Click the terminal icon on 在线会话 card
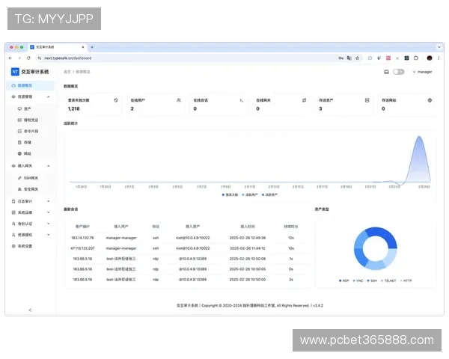Screen dimensions: 449x359 241,99
